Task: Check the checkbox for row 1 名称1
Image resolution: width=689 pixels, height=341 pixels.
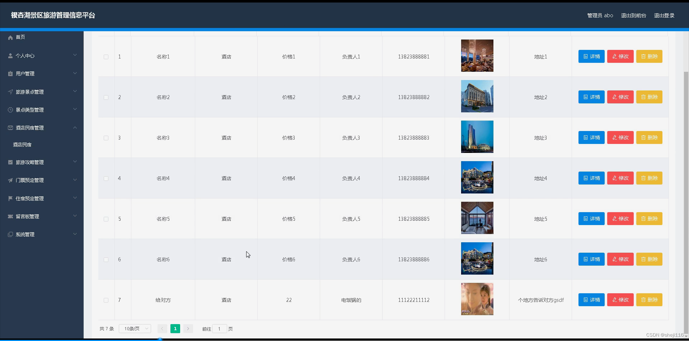Action: click(x=106, y=56)
